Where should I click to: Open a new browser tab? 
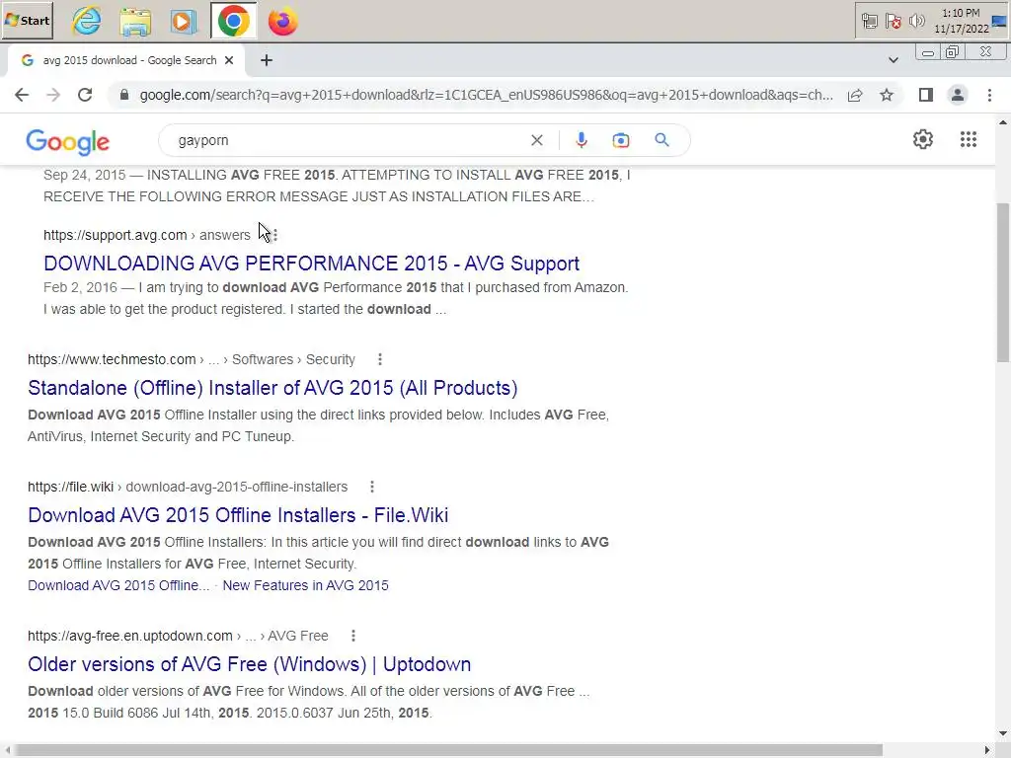click(267, 60)
